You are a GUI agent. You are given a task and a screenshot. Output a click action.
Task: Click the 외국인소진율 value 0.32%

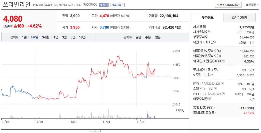tap(249, 61)
